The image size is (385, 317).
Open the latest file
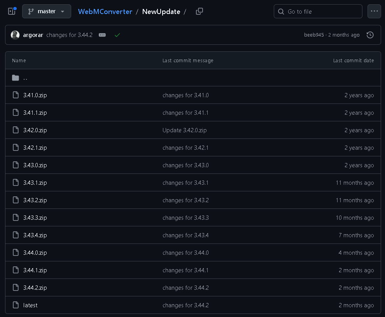(30, 305)
